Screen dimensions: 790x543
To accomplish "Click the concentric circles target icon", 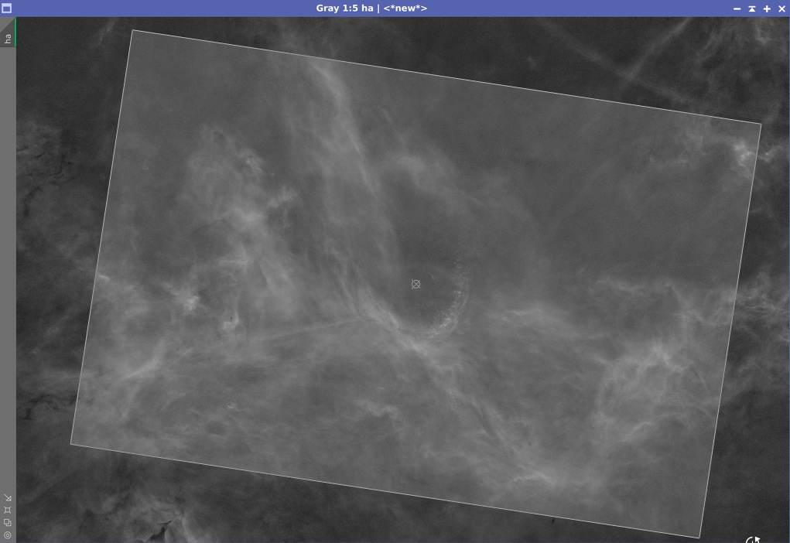I will (x=8, y=535).
